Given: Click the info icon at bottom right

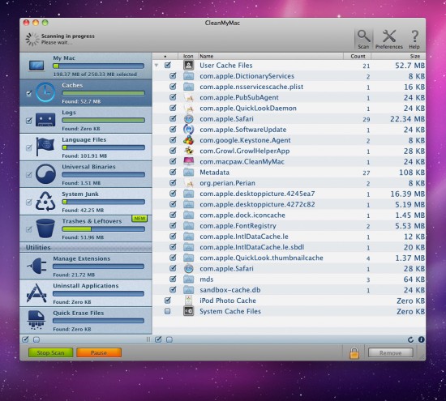Looking at the screenshot, I should tap(421, 339).
